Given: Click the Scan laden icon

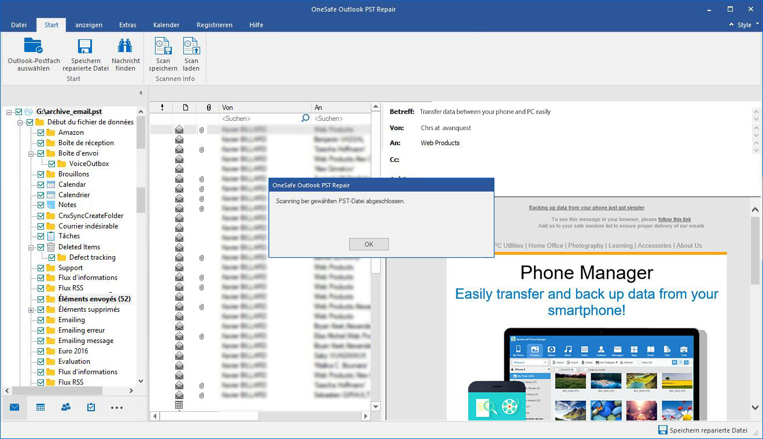Looking at the screenshot, I should point(191,46).
